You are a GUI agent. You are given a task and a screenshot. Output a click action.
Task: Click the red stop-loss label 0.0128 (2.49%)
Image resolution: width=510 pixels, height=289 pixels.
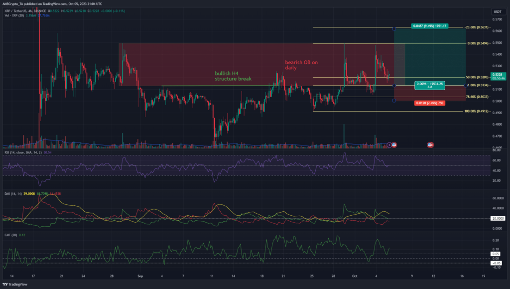431,103
